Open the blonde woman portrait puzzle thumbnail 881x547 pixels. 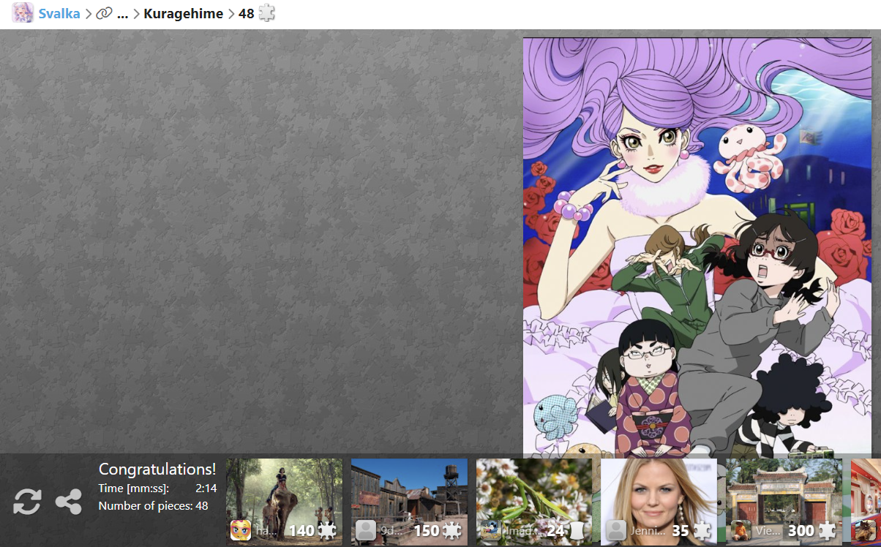click(x=659, y=502)
